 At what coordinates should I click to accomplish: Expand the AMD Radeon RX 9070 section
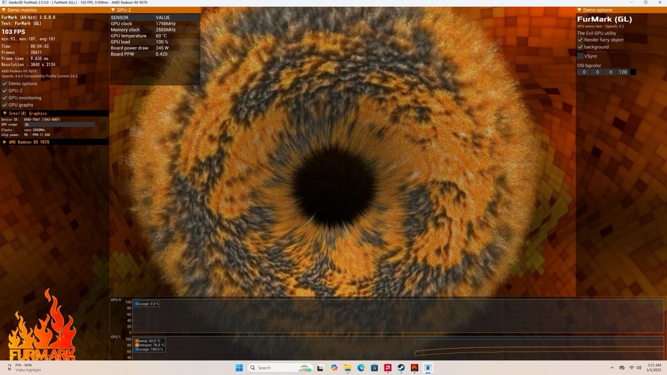click(5, 142)
